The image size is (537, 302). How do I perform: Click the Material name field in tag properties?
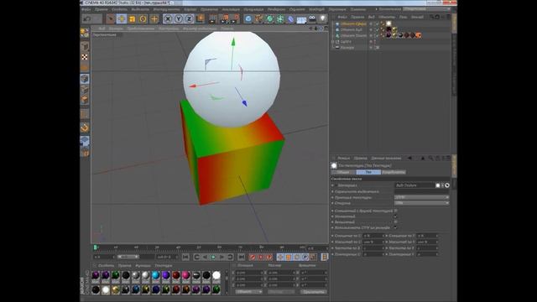[414, 185]
